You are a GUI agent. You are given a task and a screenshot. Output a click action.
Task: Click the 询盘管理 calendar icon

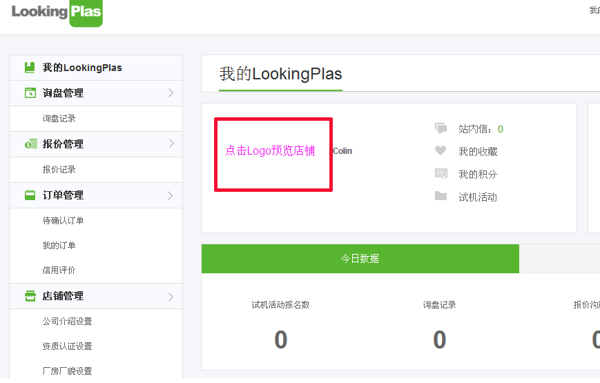(30, 93)
